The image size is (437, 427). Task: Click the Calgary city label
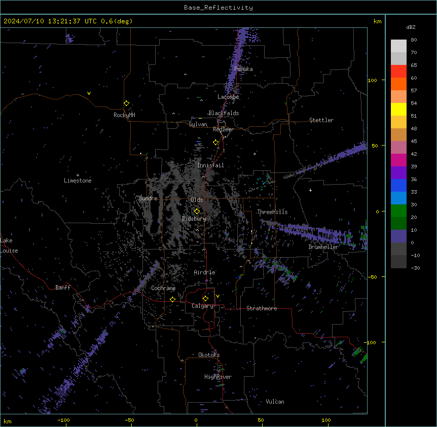click(x=202, y=306)
